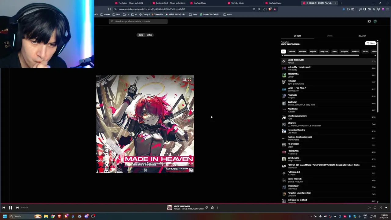Open the browser extensions puzzle icon
The image size is (391, 220).
coord(348,9)
